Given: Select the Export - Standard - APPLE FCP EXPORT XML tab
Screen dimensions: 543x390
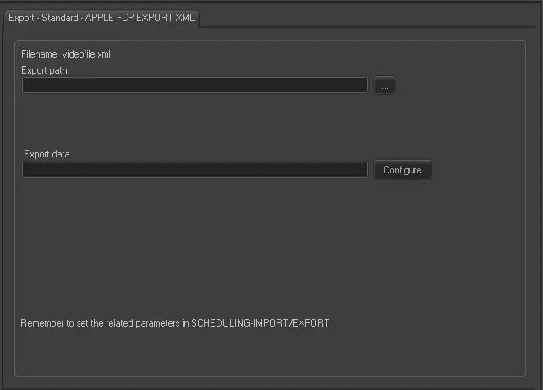Looking at the screenshot, I should pyautogui.click(x=101, y=17).
